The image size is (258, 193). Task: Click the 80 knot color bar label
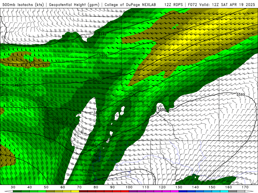coord(96,187)
